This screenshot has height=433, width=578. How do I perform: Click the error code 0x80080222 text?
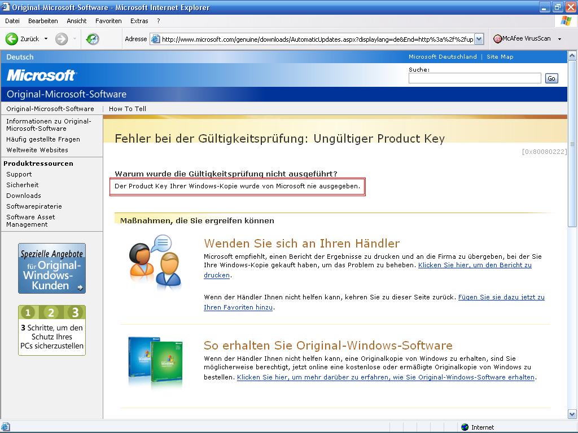[544, 151]
